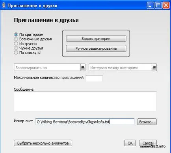171x153 pixels.
Task: Click the Cancel button
Action: [148, 143]
